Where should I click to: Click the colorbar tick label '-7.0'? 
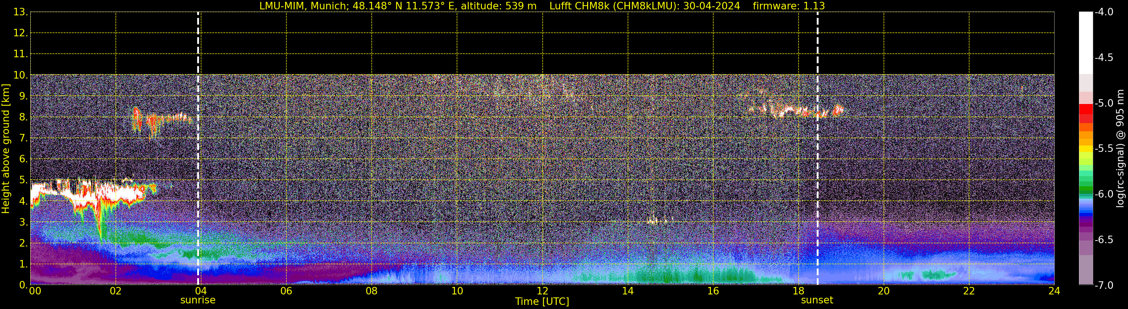point(1103,285)
